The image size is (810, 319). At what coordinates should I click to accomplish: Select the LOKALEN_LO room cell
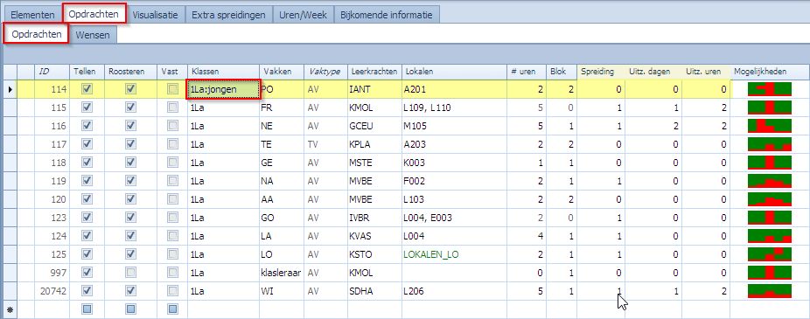tap(454, 254)
